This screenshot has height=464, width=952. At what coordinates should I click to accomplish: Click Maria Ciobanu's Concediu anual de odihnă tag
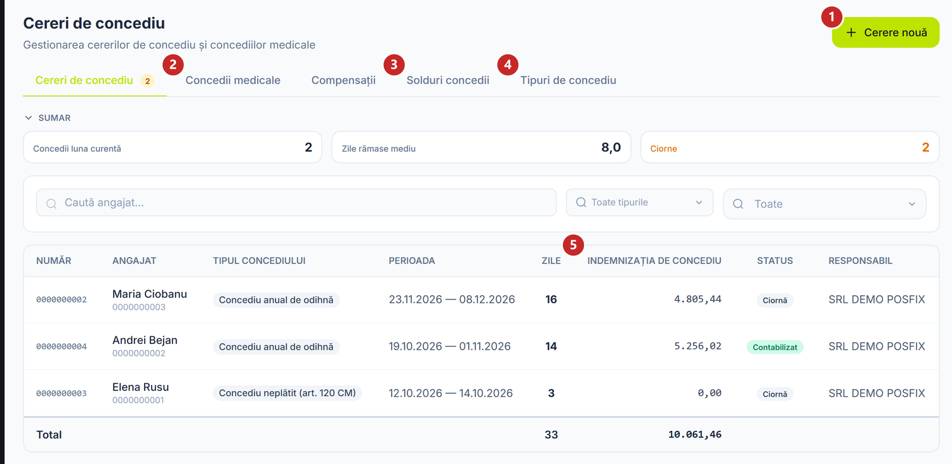click(x=276, y=300)
